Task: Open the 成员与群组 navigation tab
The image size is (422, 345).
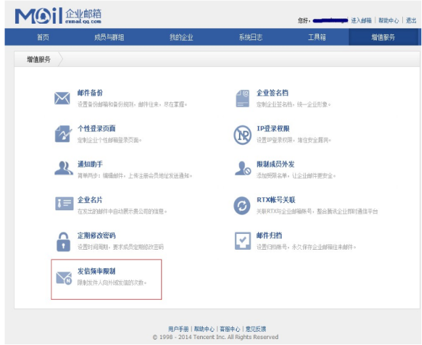Action: tap(109, 37)
